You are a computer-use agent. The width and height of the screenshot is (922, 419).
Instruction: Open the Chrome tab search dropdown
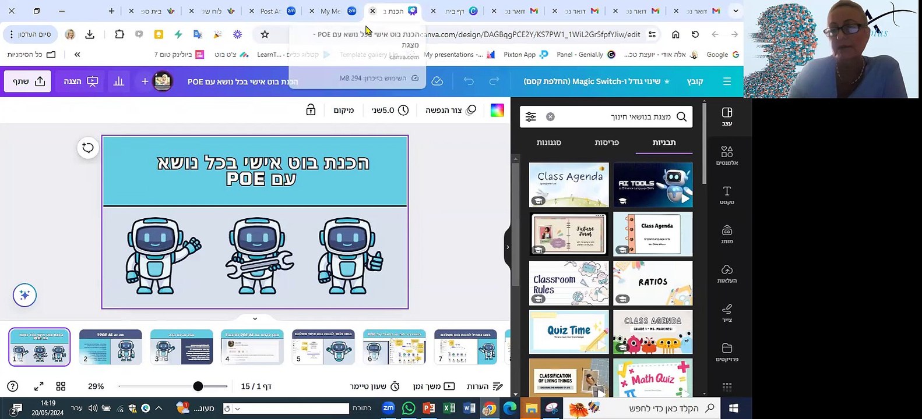pyautogui.click(x=736, y=11)
